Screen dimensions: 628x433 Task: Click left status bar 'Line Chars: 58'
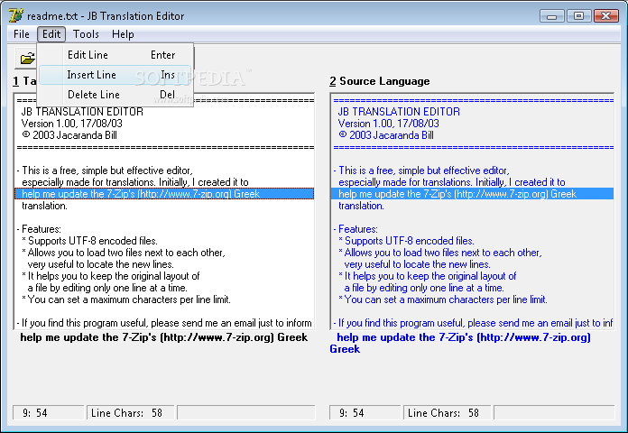tap(131, 413)
